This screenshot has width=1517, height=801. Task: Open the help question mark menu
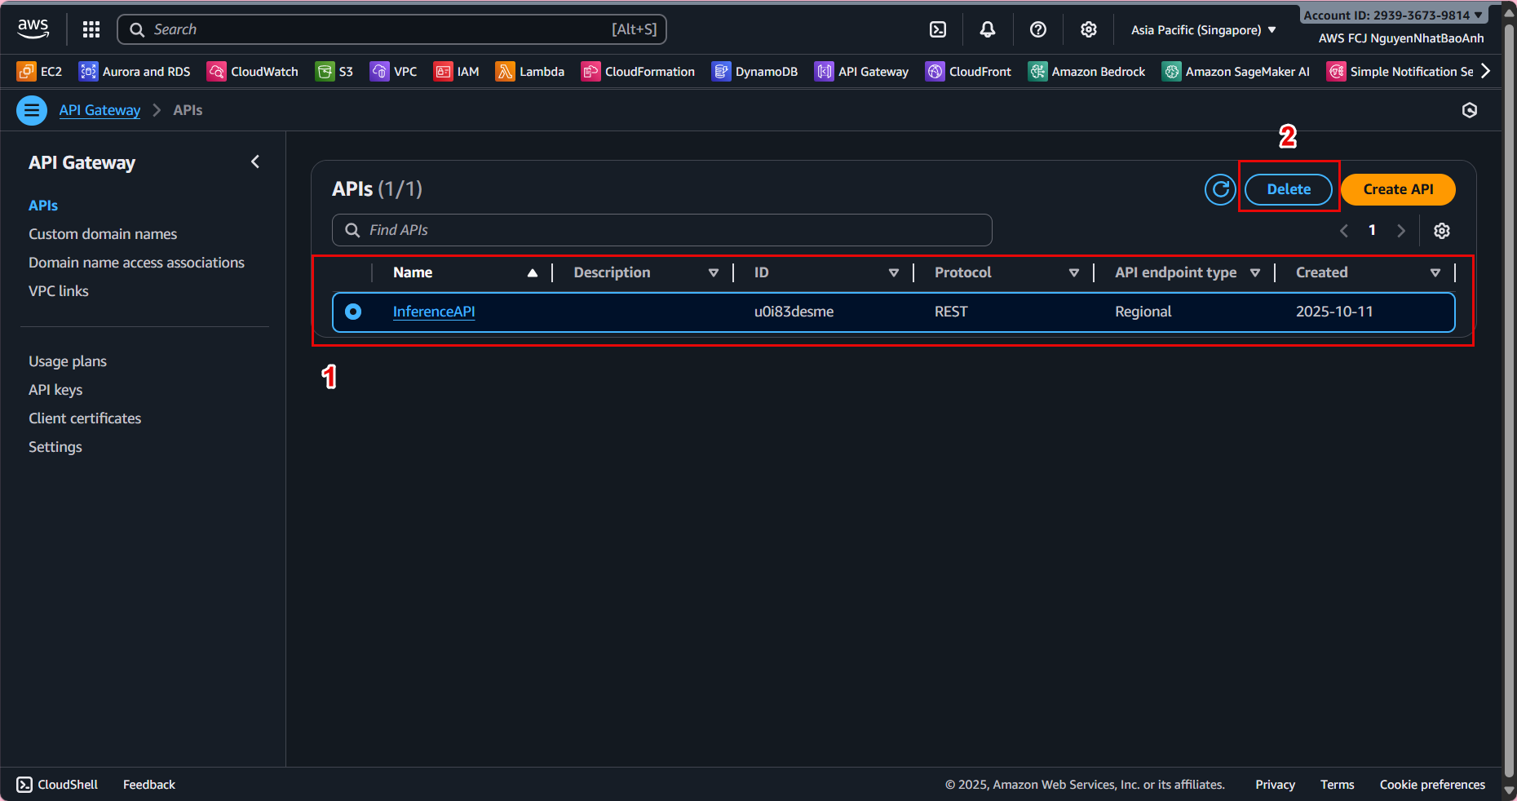1038,29
